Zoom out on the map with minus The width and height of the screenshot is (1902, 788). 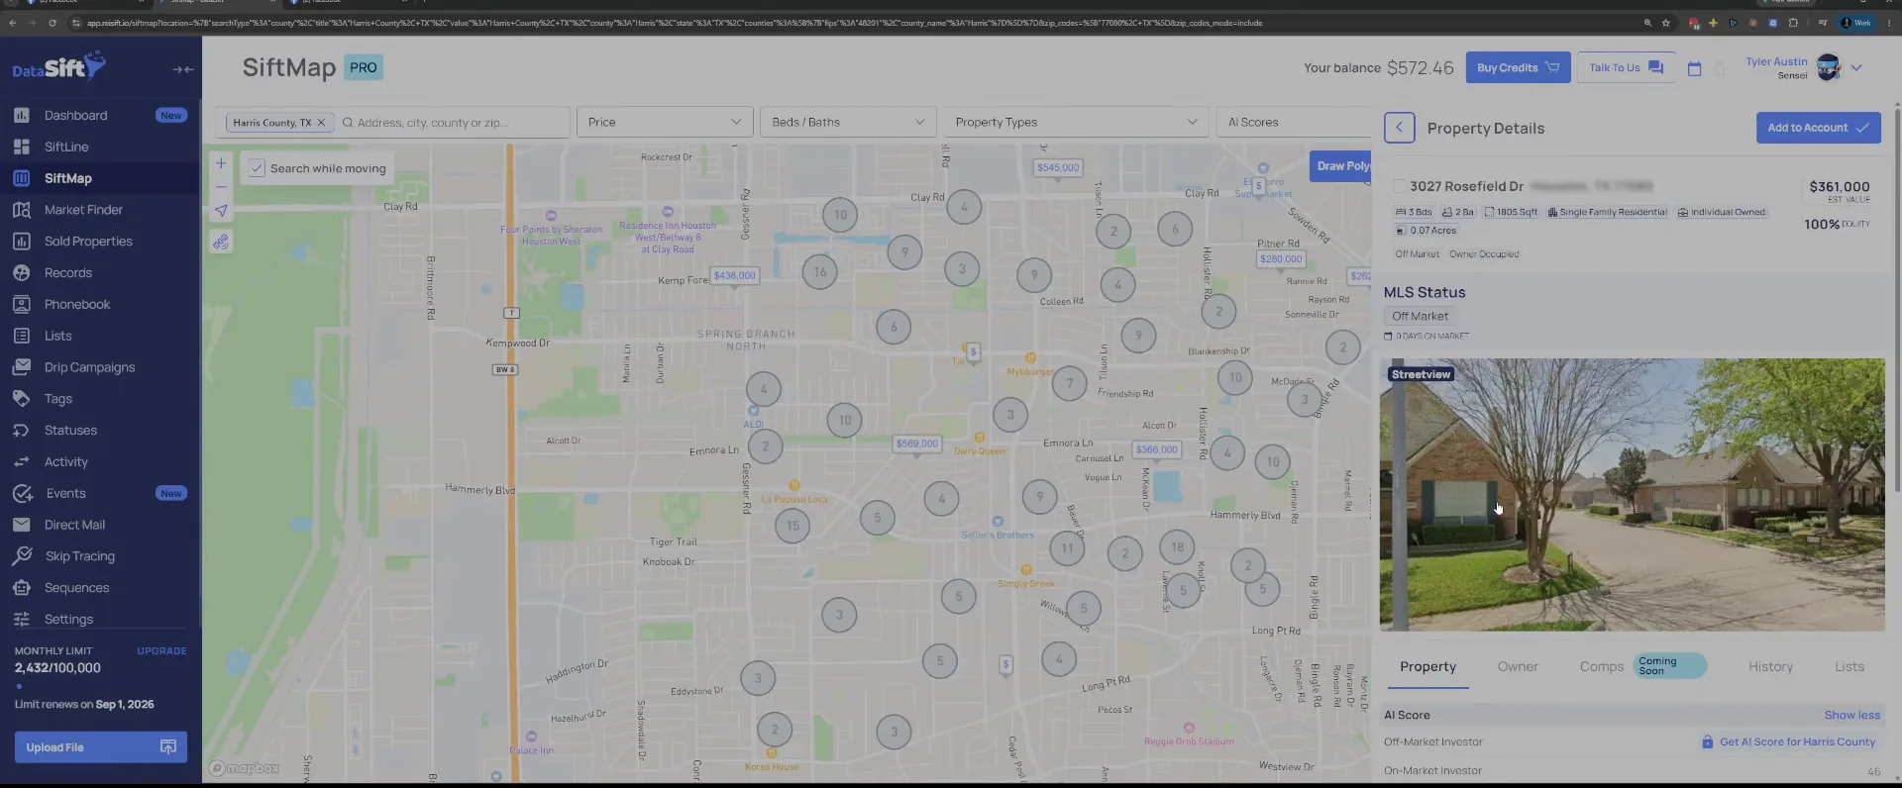pyautogui.click(x=221, y=186)
